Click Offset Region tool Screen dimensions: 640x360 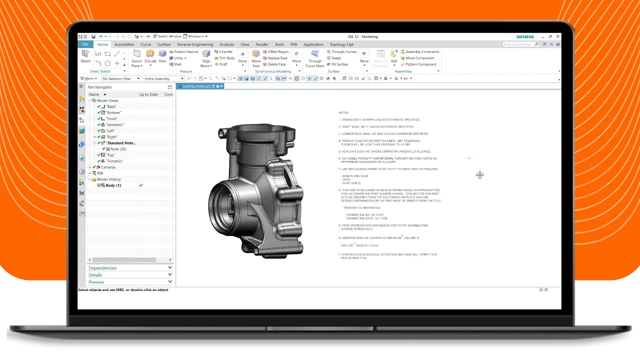tap(275, 51)
